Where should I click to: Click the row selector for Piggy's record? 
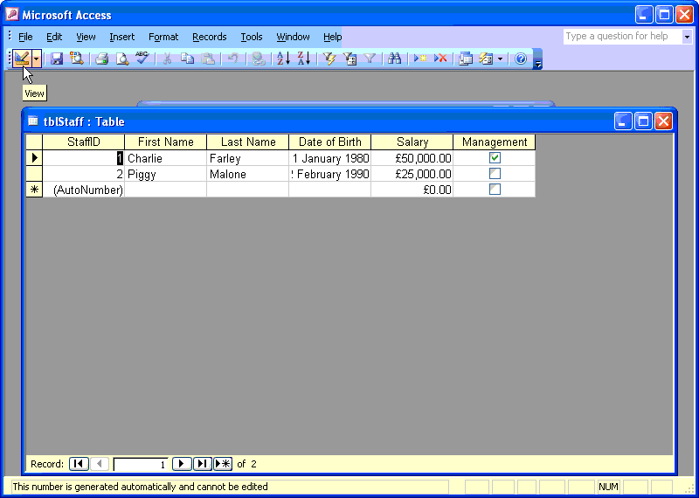click(x=34, y=174)
